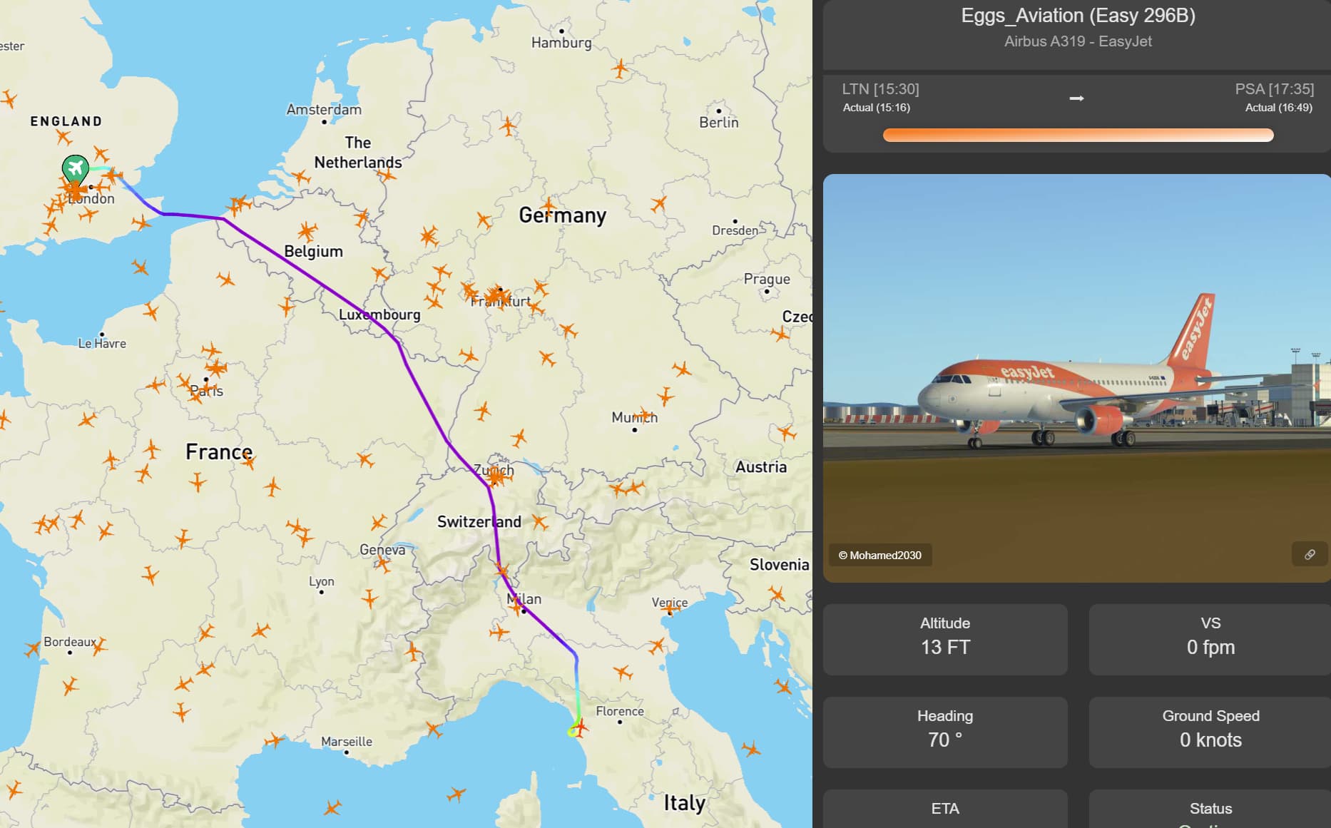
Task: Select the plane icon over Milan city dot
Action: 518,607
